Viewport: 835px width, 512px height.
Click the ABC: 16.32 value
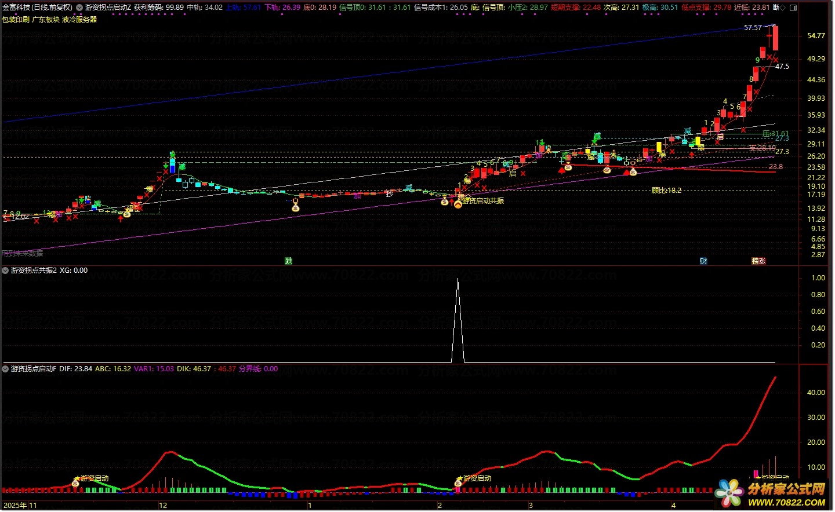click(x=113, y=369)
